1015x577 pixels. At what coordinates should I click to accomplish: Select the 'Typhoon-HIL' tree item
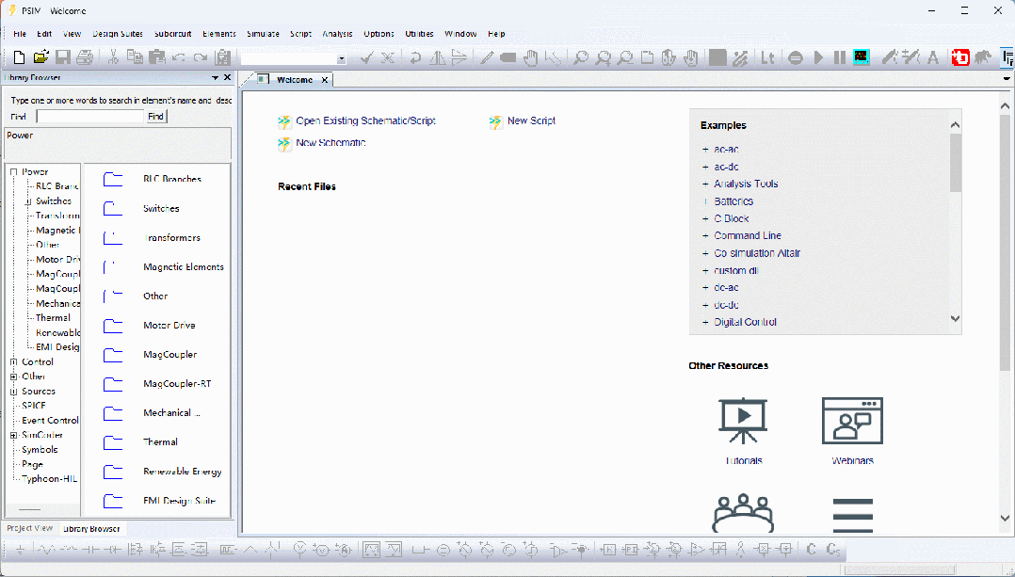(x=49, y=479)
